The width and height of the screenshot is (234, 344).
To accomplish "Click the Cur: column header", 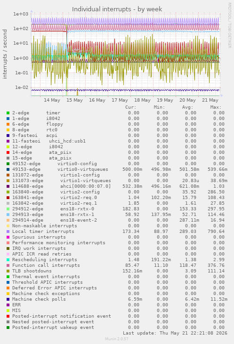I will tap(131, 107).
